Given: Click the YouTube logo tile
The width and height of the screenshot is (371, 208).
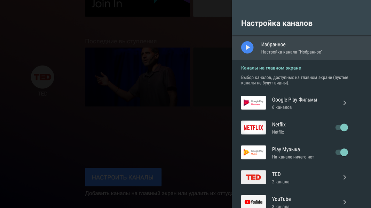Looking at the screenshot, I should (253, 202).
